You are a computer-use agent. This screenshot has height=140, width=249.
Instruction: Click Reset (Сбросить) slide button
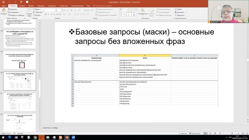(38, 12)
